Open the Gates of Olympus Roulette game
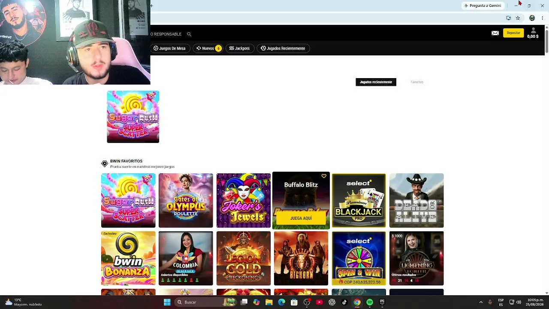Viewport: 549px width, 309px height. pyautogui.click(x=186, y=200)
